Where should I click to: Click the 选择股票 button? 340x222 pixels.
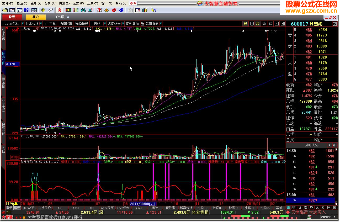[66, 24]
